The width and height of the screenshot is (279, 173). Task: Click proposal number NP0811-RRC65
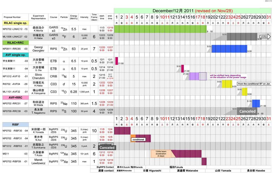(x=15, y=49)
